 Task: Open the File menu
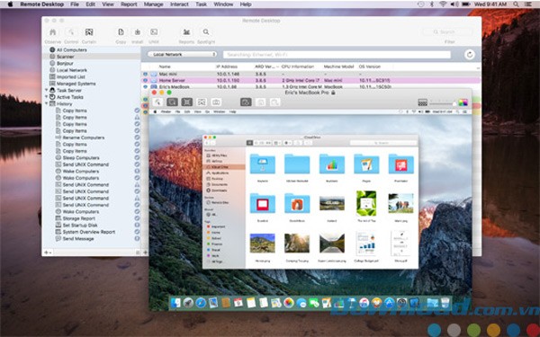(x=75, y=4)
